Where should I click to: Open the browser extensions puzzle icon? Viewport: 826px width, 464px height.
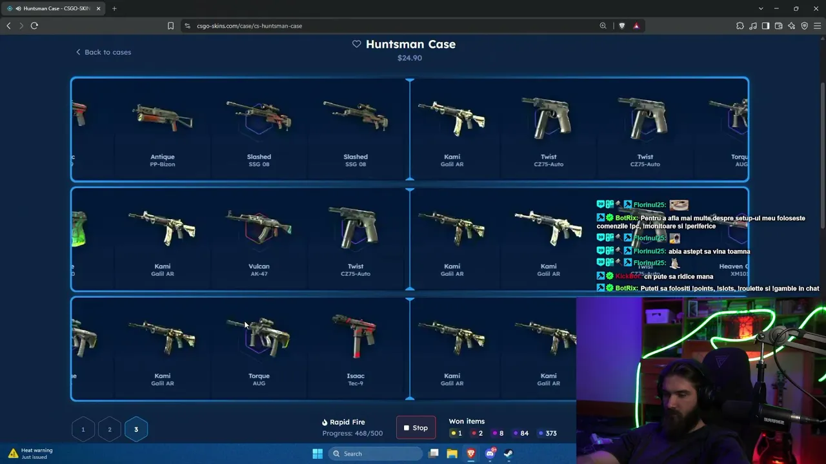coord(740,26)
